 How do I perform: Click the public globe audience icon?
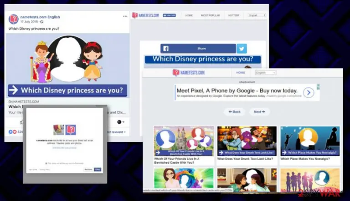click(x=42, y=22)
